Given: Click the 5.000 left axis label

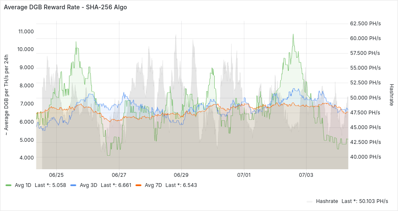Looking at the screenshot, I should [x=27, y=140].
